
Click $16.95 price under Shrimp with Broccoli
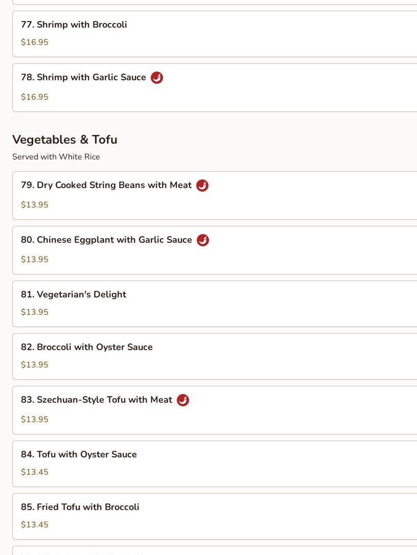coord(35,42)
